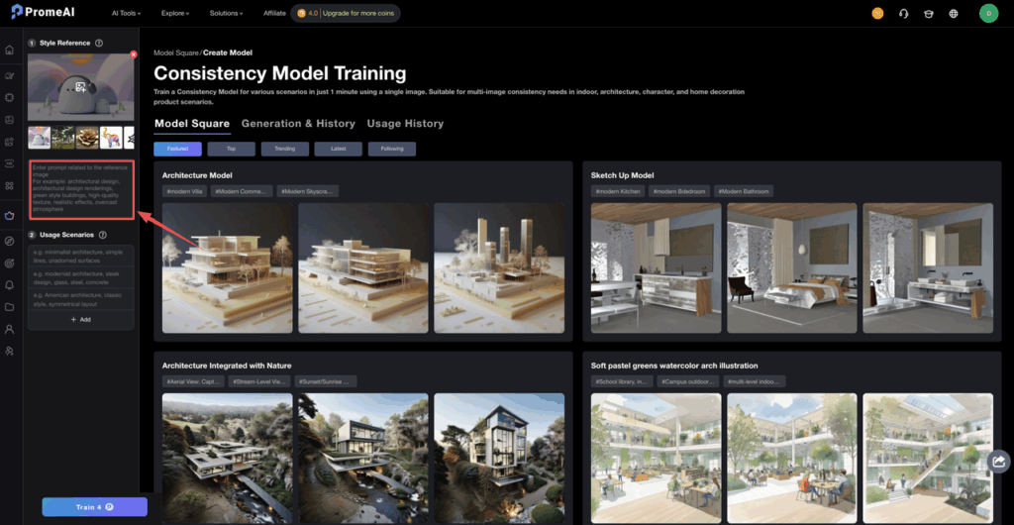Select the golden flower preset thumbnail

point(87,137)
